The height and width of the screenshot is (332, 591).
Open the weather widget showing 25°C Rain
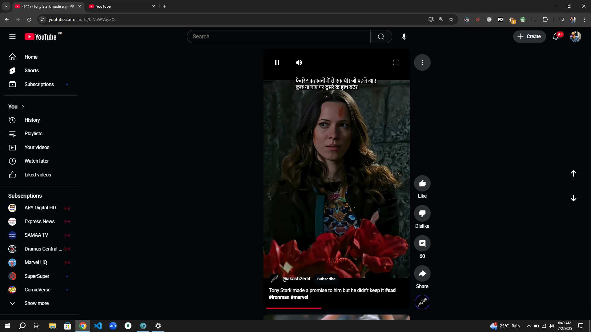pyautogui.click(x=505, y=326)
